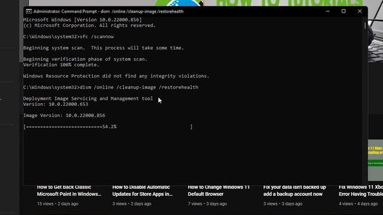Minimize the Command Prompt window
The image size is (383, 215).
point(327,11)
